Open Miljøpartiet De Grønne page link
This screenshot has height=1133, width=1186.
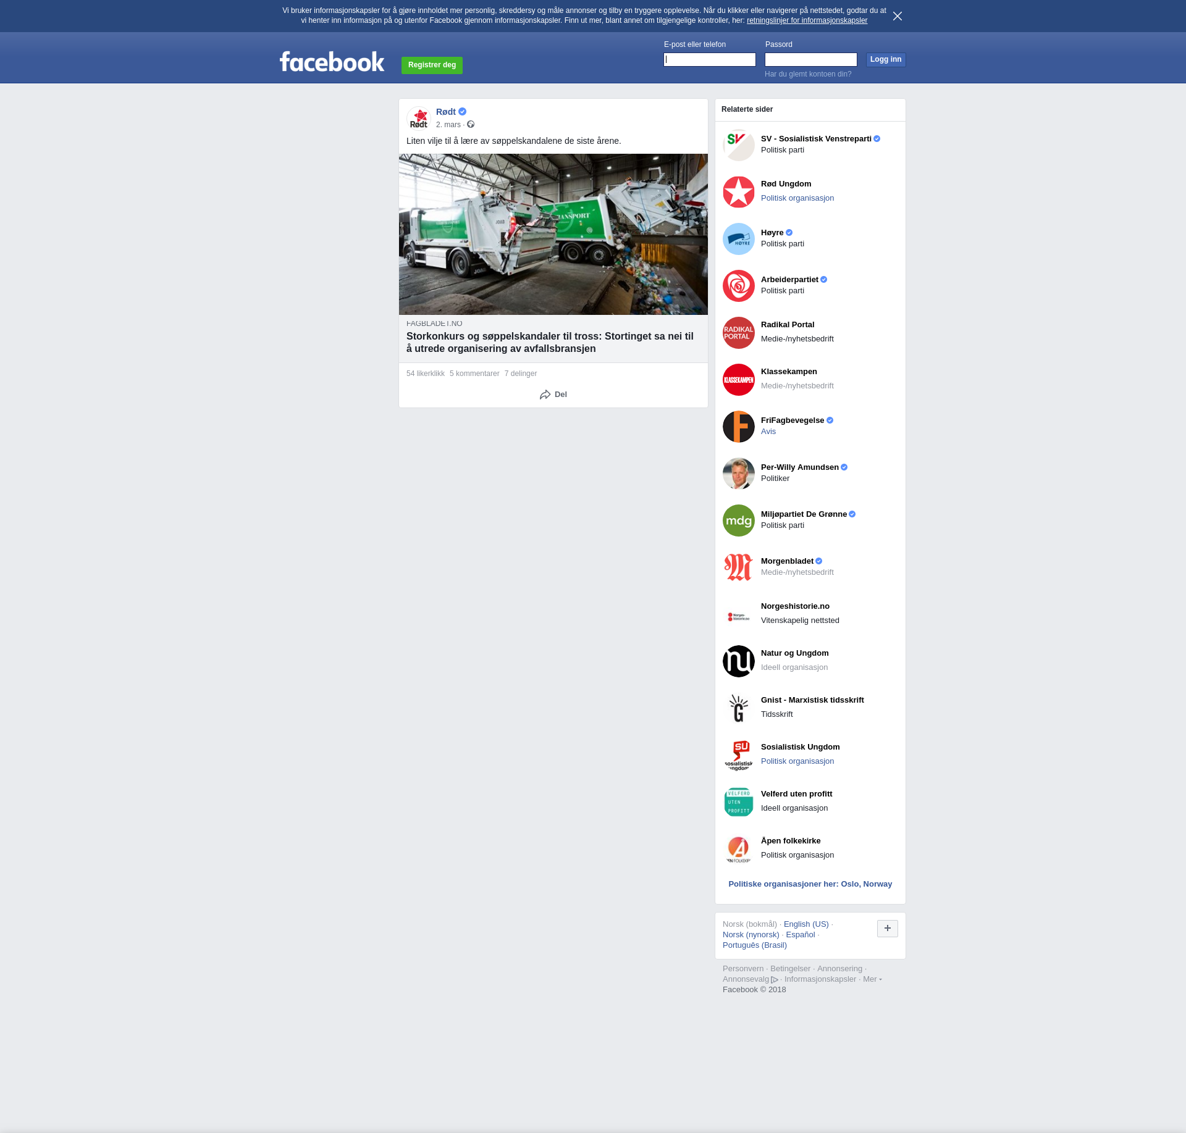click(804, 514)
